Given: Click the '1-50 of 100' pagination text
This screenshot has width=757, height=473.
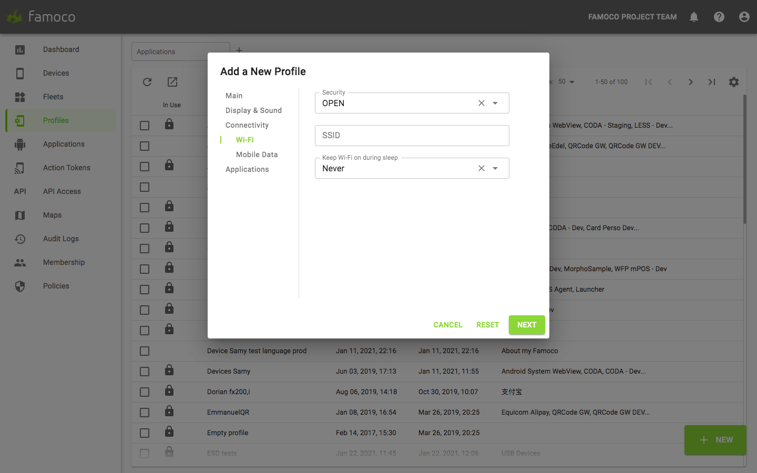Looking at the screenshot, I should (x=611, y=82).
